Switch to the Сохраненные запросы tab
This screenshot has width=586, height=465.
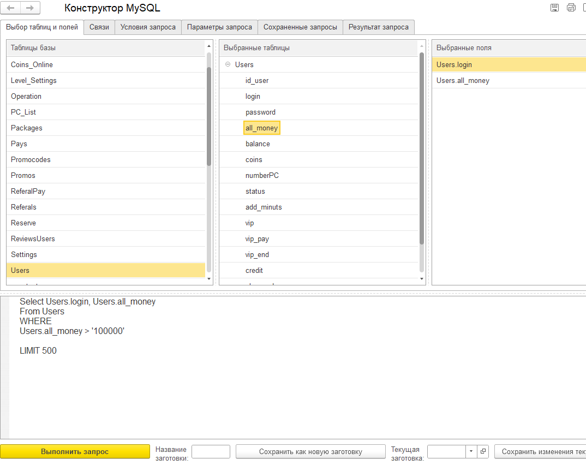300,27
